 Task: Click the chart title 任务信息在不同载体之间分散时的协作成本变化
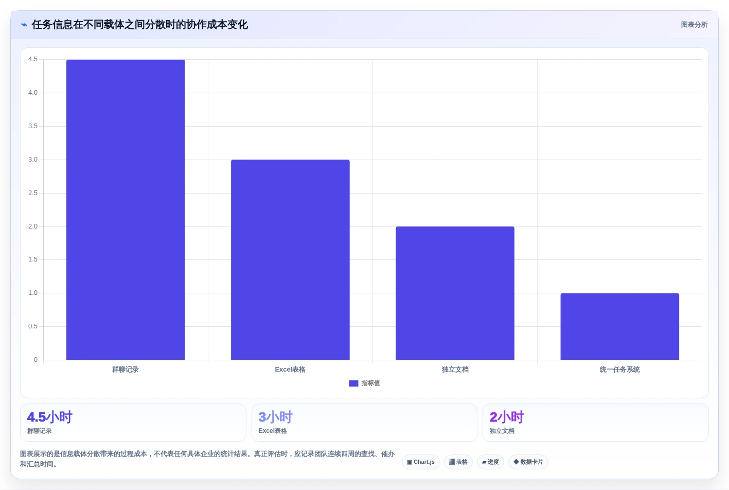(140, 25)
